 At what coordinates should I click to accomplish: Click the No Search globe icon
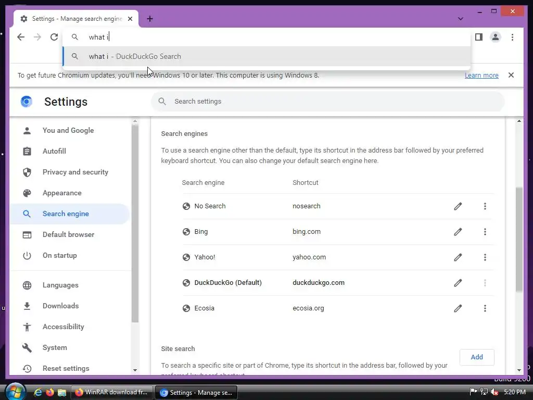(x=186, y=206)
